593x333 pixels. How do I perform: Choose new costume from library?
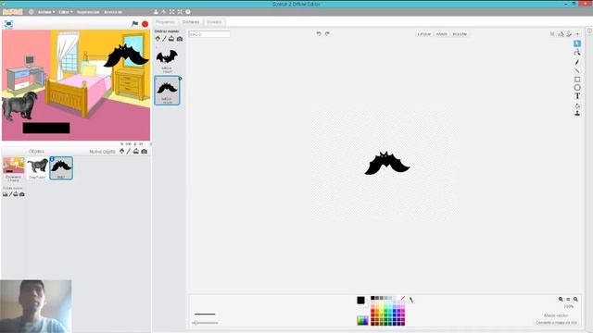[x=158, y=39]
